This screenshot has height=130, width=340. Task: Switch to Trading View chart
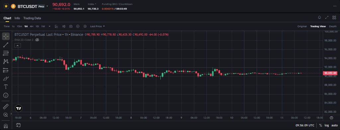point(318,27)
